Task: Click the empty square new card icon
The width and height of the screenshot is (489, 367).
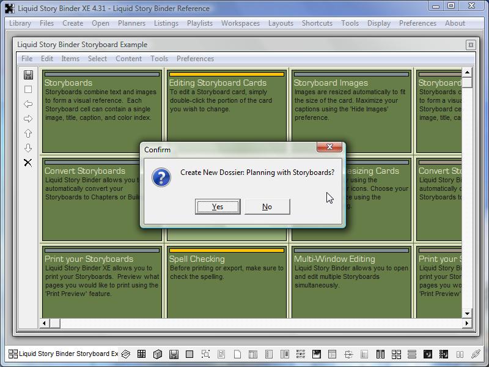Action: (28, 89)
